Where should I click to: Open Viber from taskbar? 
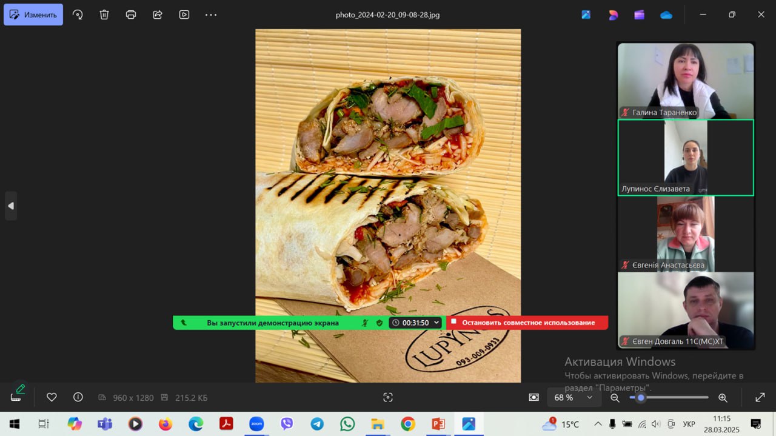click(287, 424)
